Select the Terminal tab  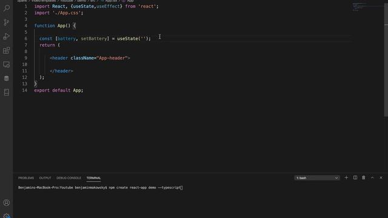[93, 178]
